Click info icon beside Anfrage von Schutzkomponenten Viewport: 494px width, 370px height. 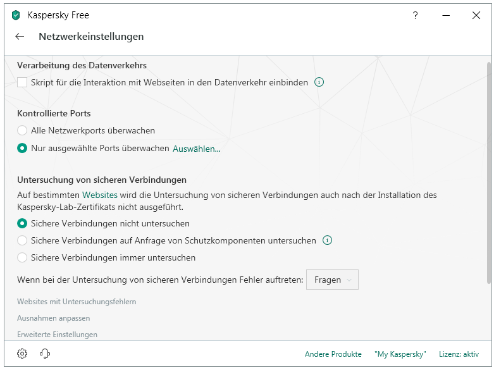pos(327,240)
